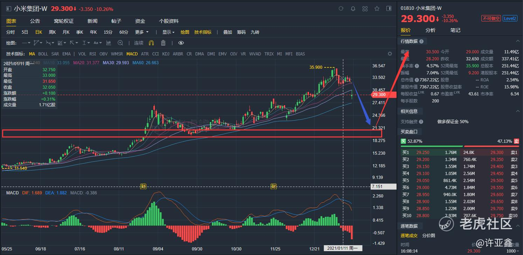
Task: Toggle the 技术指标 indicator bar
Action: coord(203,32)
